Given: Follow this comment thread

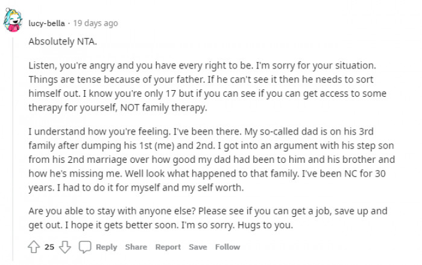Looking at the screenshot, I should pyautogui.click(x=227, y=247).
